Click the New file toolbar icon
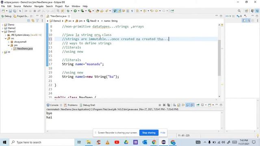260x146 pixels. (x=3, y=11)
